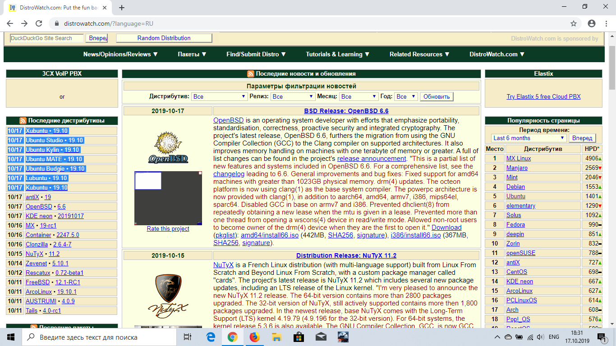Click the browser reload page icon

(39, 23)
